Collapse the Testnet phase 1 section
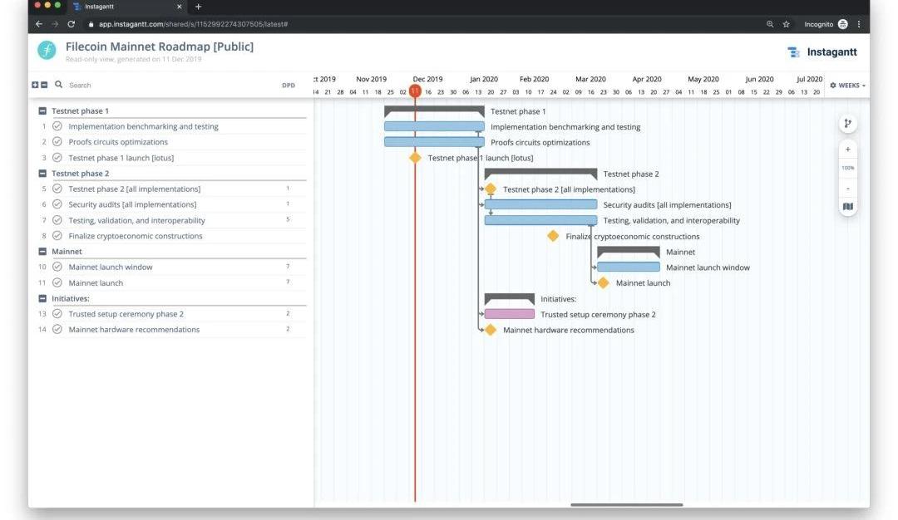The width and height of the screenshot is (898, 520). (42, 110)
